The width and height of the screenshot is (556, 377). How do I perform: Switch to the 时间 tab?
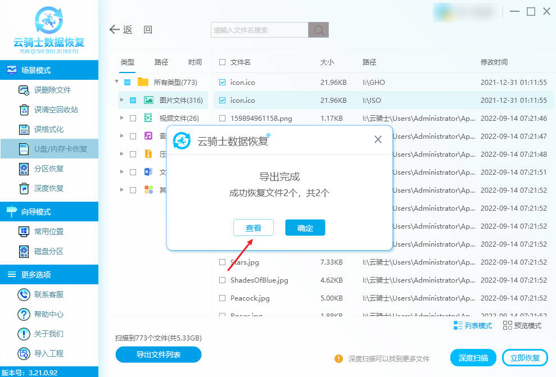click(x=195, y=62)
